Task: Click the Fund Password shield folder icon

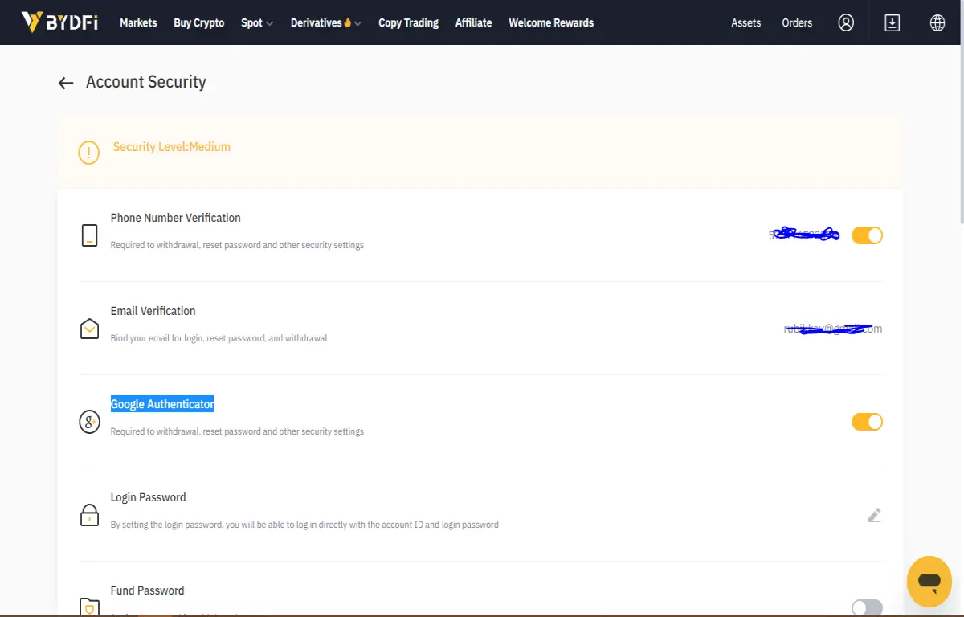Action: pos(89,607)
